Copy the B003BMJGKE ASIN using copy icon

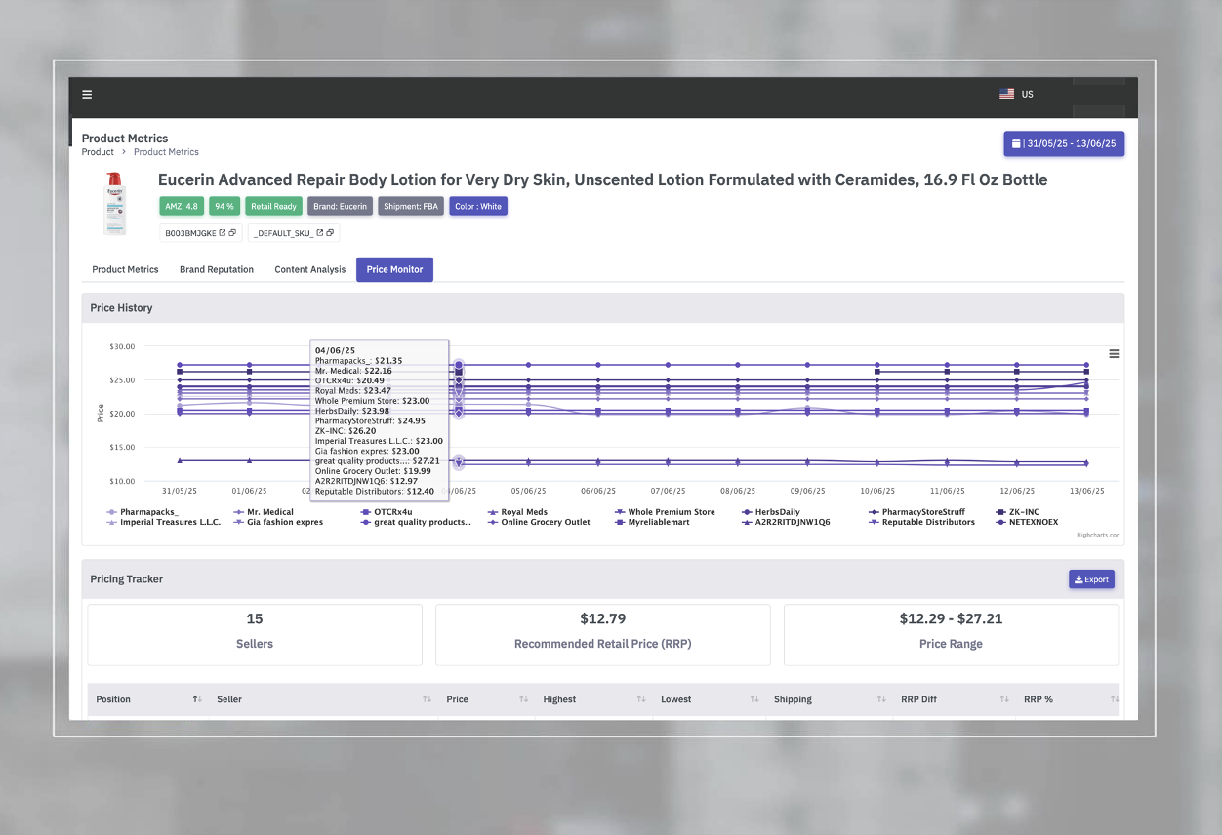click(233, 233)
